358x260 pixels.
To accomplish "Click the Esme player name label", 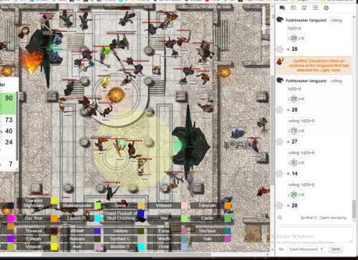I will 164,231.
